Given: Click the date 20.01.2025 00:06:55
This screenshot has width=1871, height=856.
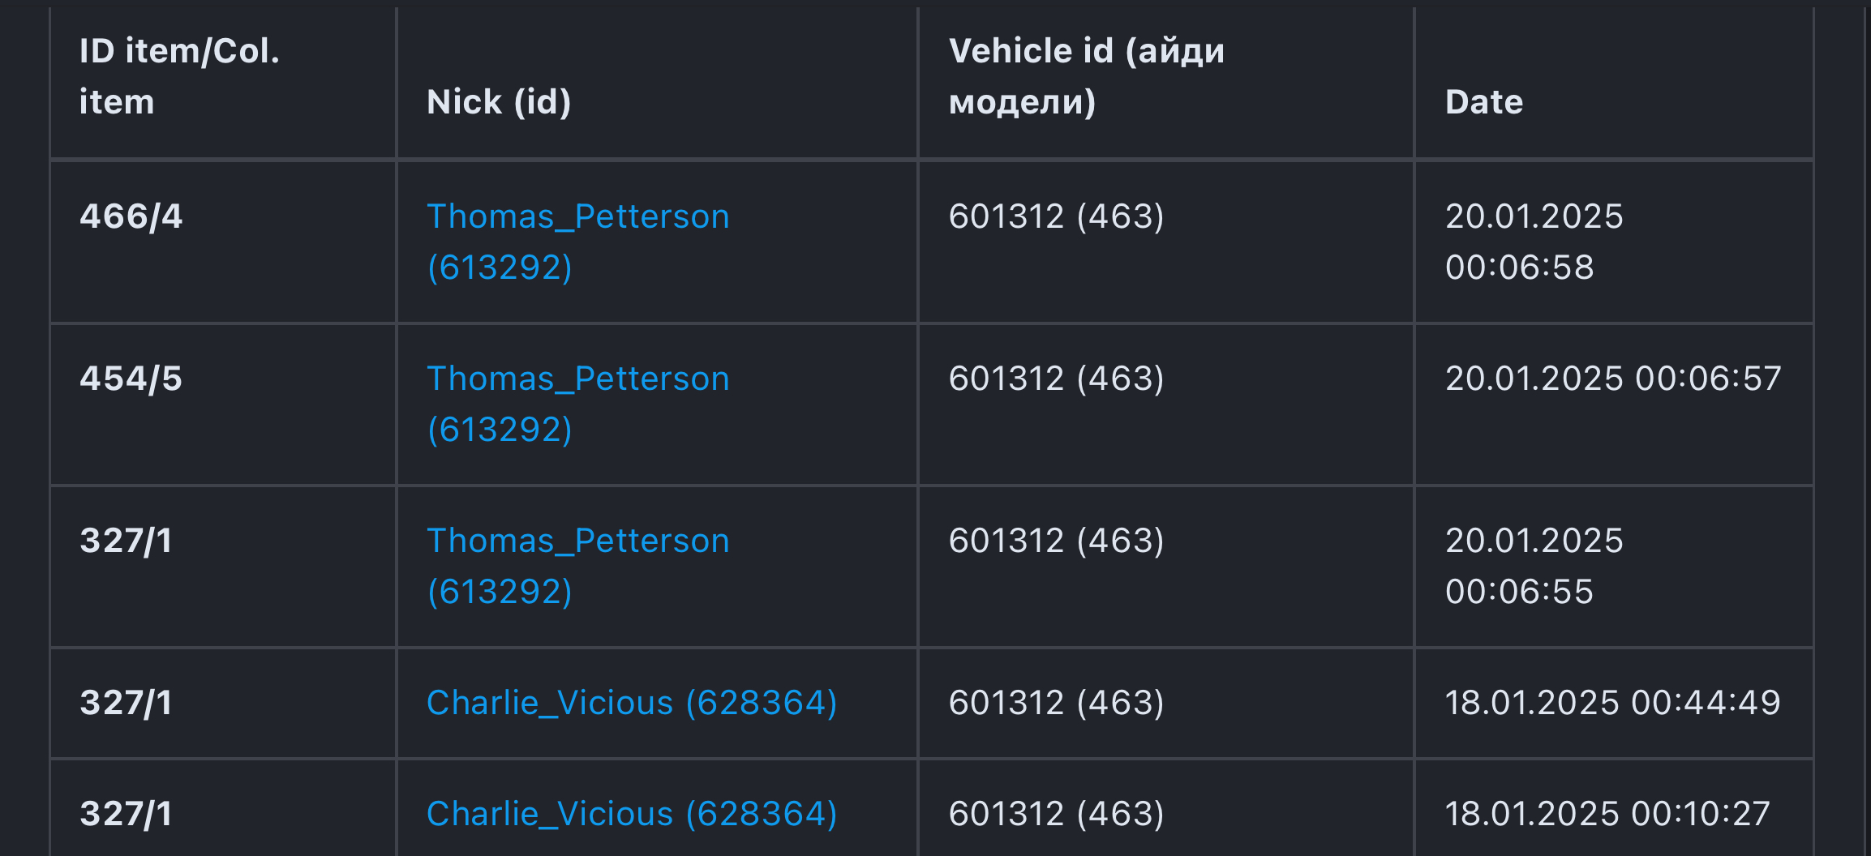Looking at the screenshot, I should (1533, 566).
